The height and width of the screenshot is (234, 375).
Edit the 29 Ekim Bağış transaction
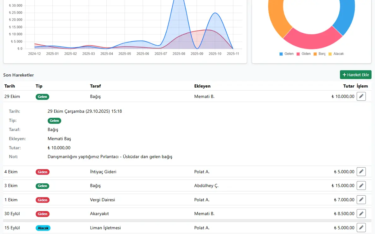(361, 96)
